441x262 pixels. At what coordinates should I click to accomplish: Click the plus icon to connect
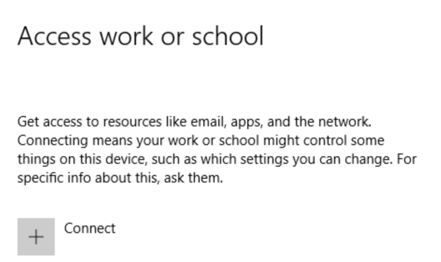[x=36, y=236]
